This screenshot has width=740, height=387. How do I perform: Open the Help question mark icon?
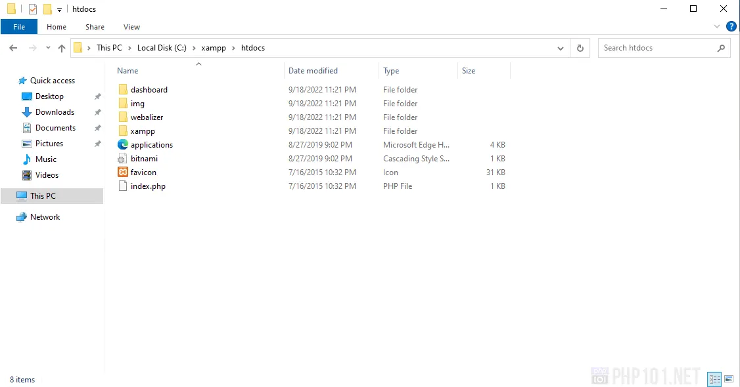click(x=731, y=27)
